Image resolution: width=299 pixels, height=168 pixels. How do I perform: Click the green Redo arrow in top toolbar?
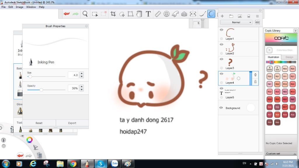coord(76,14)
